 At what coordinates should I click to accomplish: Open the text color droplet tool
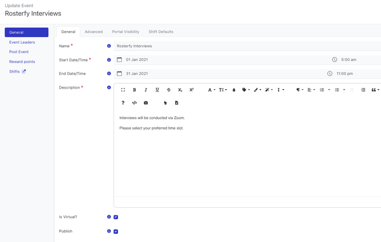[234, 90]
